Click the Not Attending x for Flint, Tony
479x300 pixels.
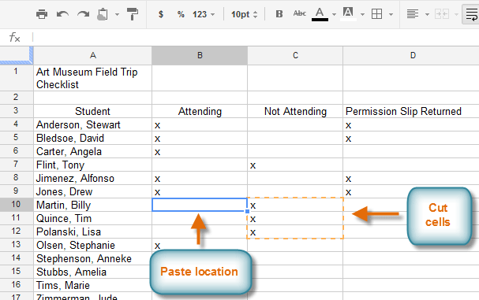pos(253,165)
